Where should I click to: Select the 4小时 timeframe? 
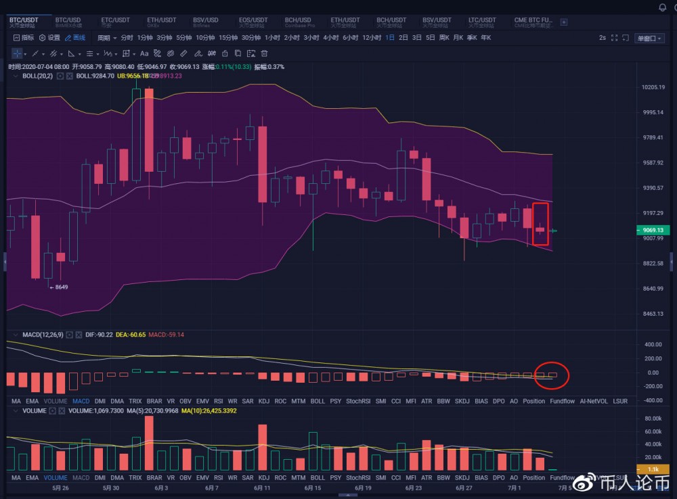click(x=331, y=38)
